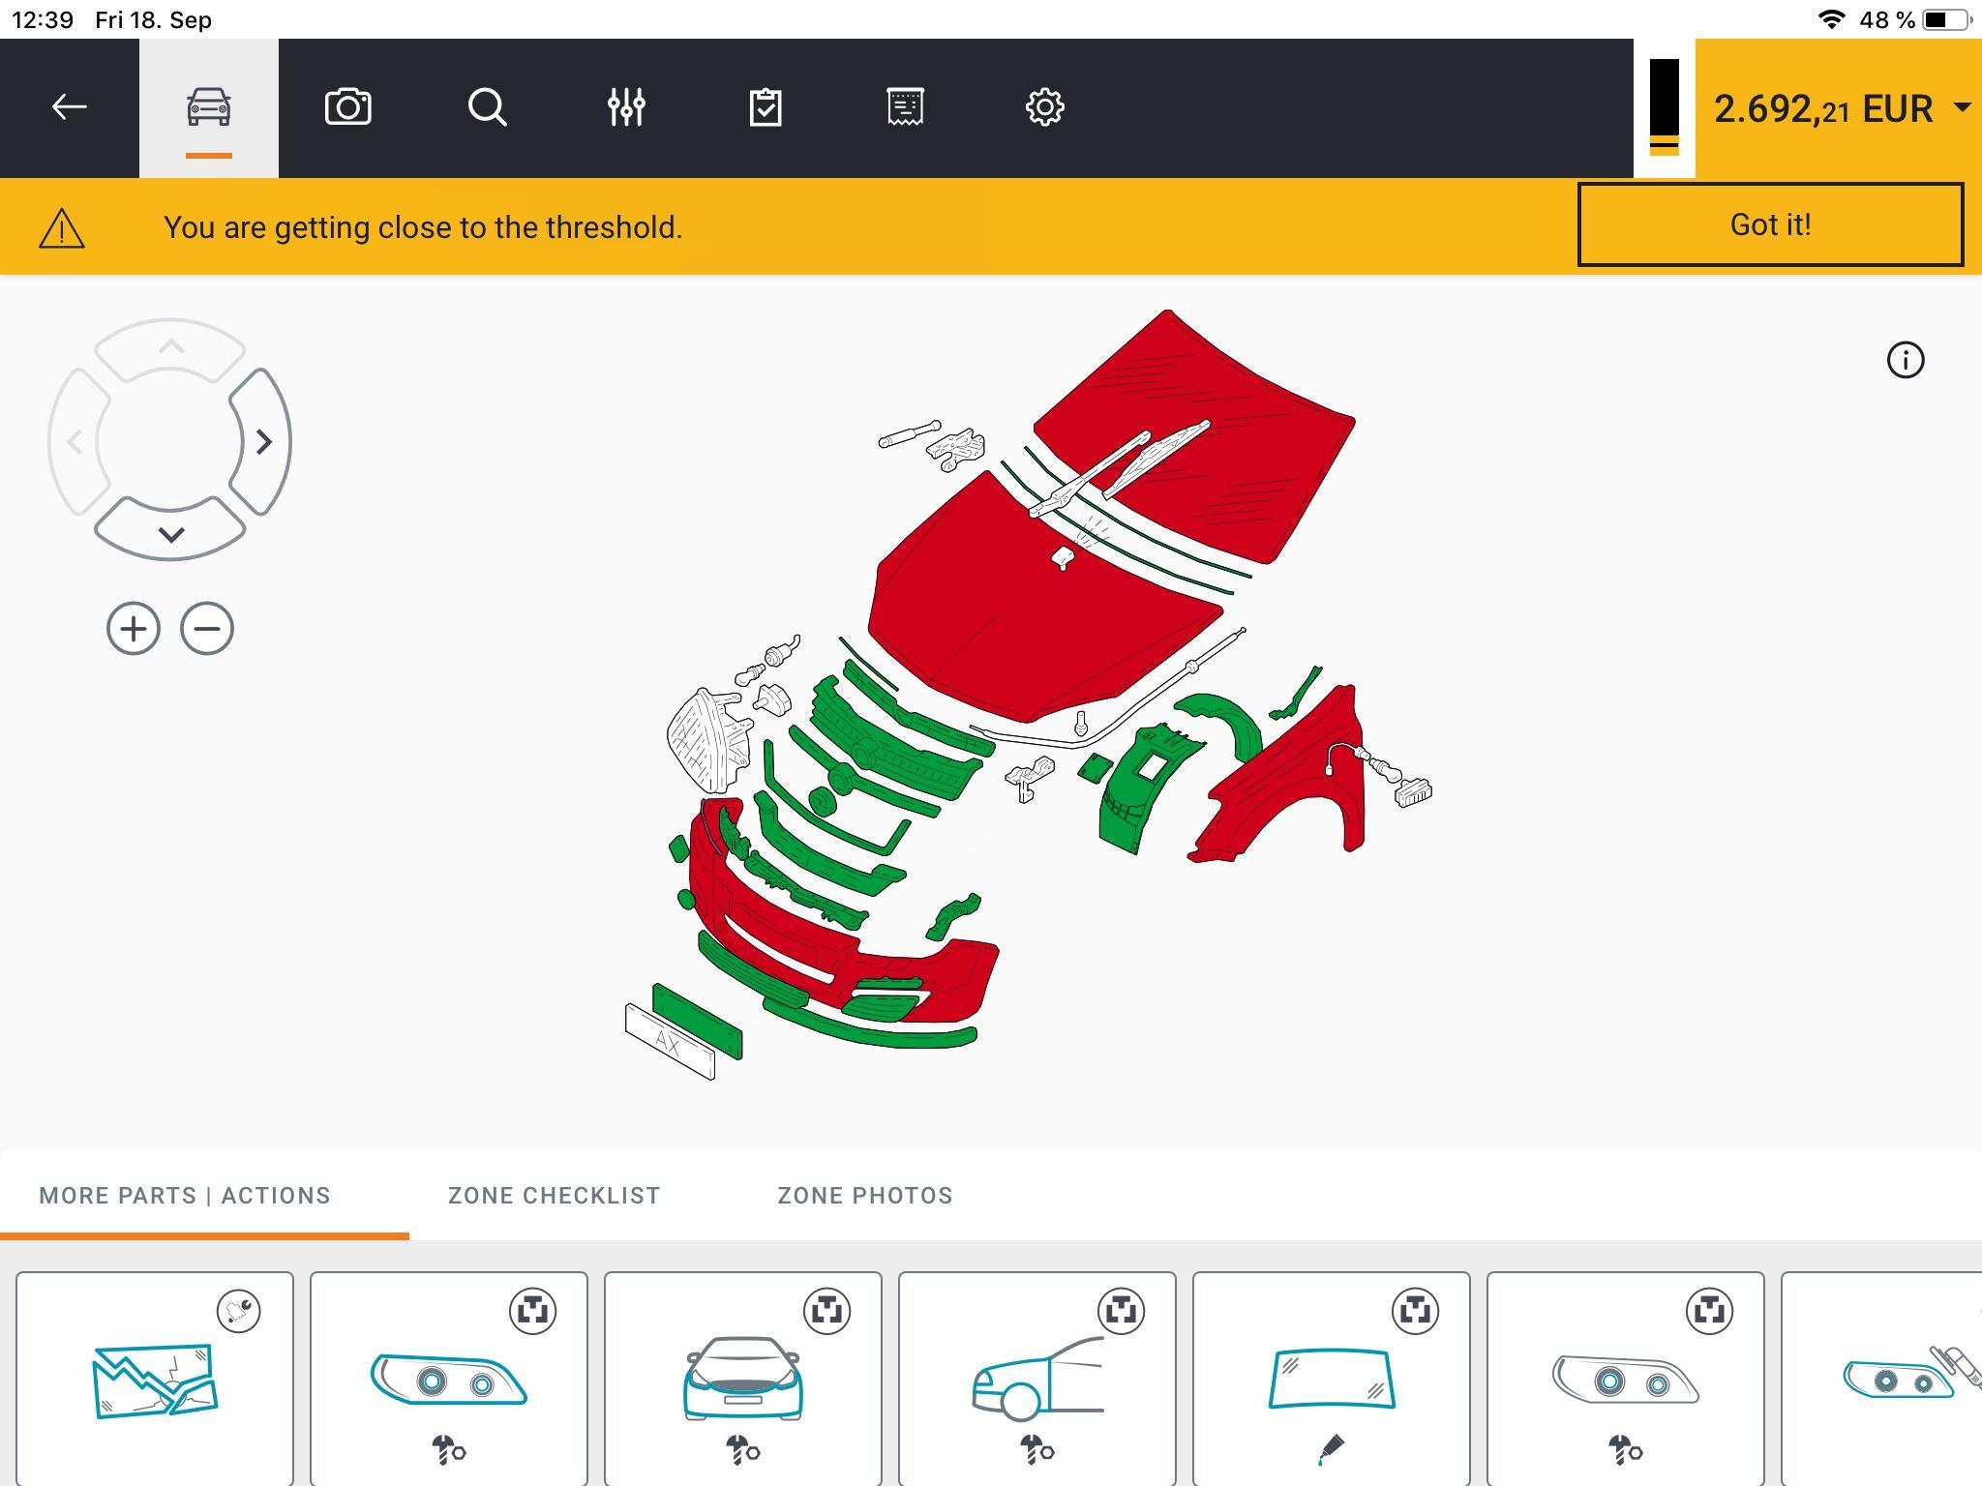
Task: Click the warning triangle icon
Action: pos(62,228)
